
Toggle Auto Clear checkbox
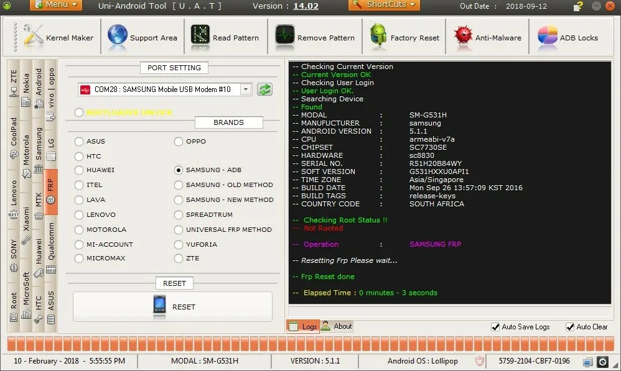[571, 327]
